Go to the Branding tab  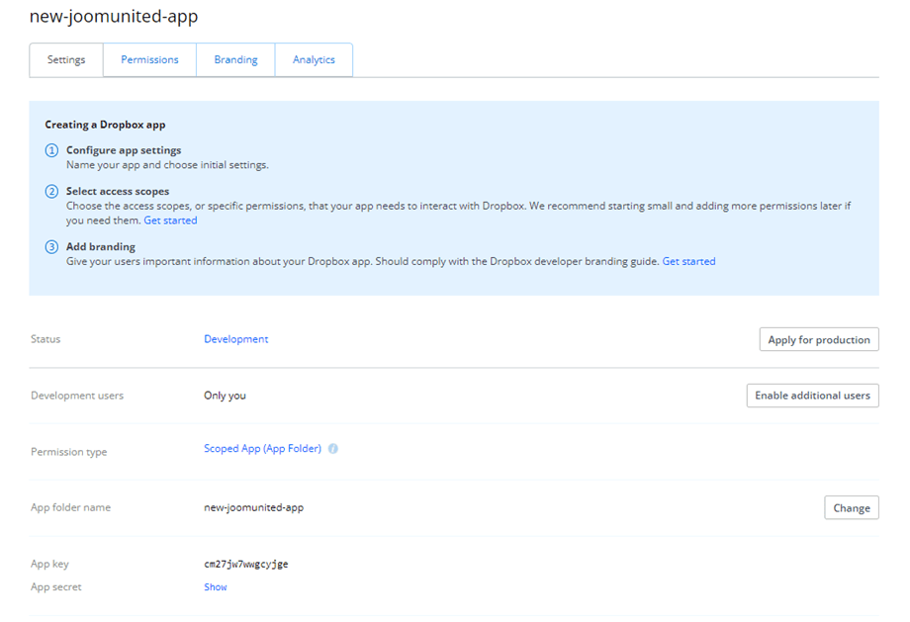pos(235,60)
